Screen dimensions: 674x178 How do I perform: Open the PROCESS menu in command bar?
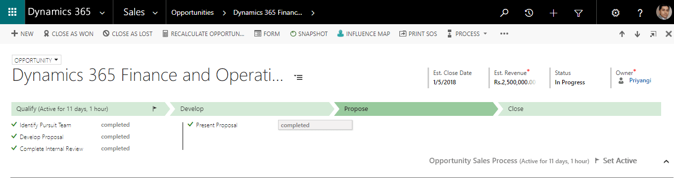[467, 34]
